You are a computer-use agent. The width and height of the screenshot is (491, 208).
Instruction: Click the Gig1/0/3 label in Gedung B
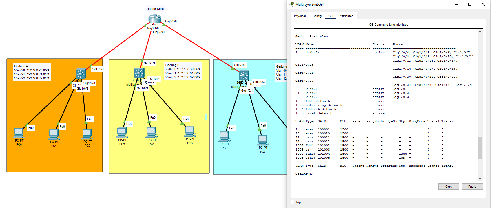pyautogui.click(x=154, y=79)
